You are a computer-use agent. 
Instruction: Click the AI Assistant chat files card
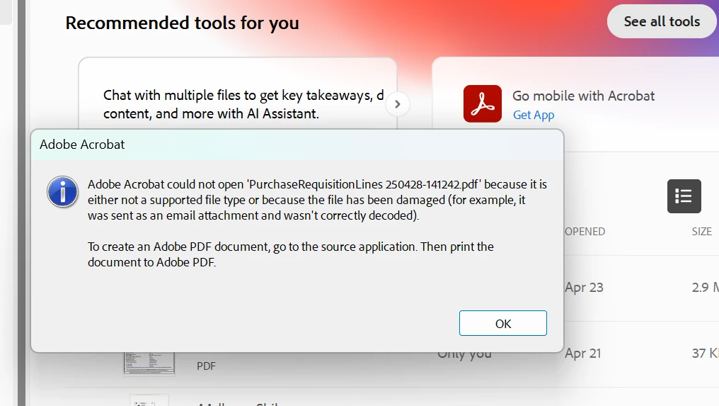(x=238, y=94)
